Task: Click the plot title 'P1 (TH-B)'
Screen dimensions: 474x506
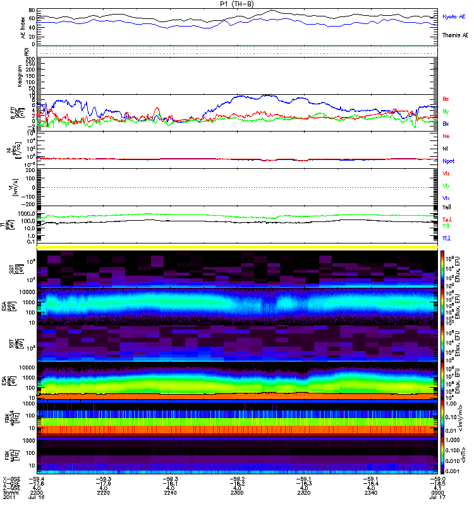Action: pos(237,4)
